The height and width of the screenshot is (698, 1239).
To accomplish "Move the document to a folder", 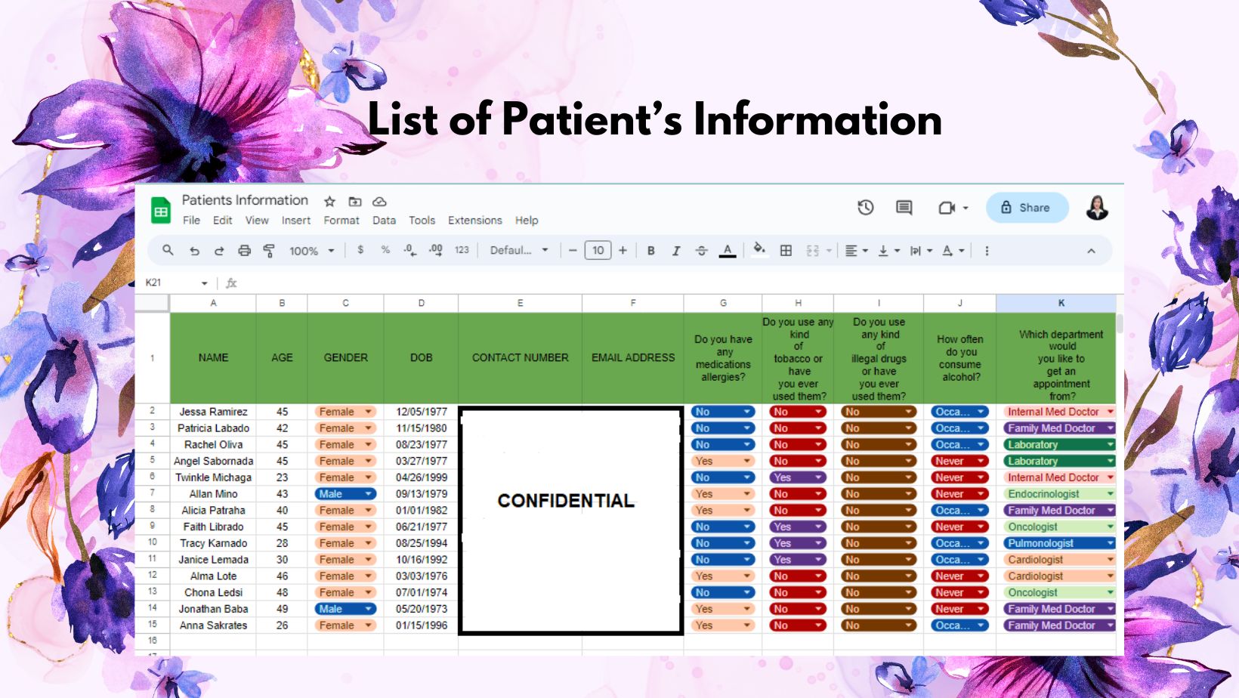I will coord(355,202).
